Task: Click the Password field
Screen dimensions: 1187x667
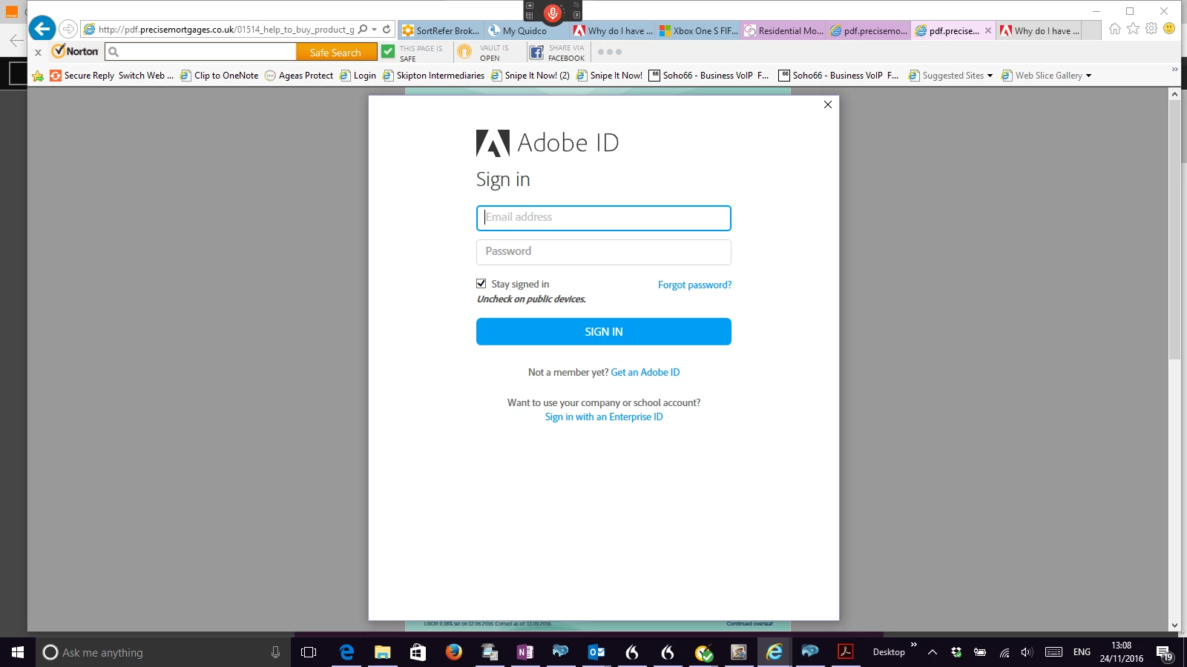Action: [604, 252]
